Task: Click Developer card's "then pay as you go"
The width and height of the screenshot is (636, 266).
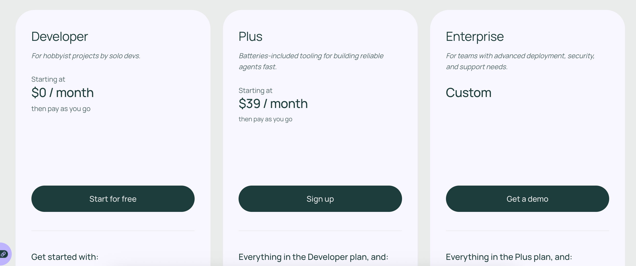Action: pyautogui.click(x=61, y=109)
